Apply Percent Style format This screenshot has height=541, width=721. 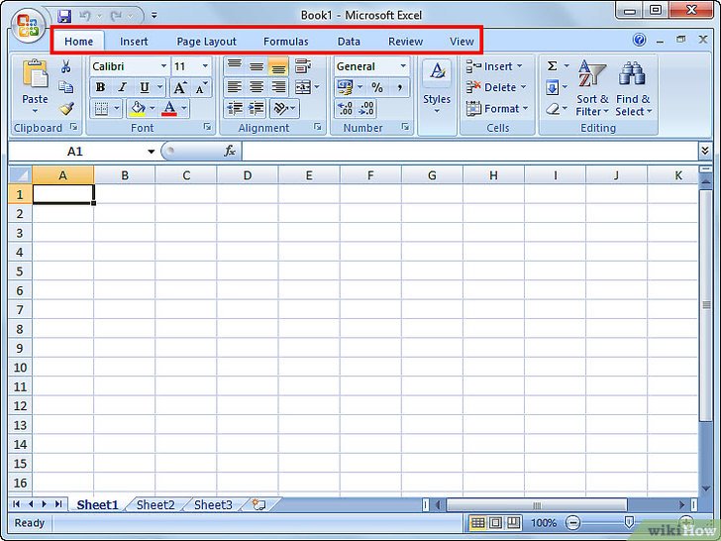(x=377, y=87)
